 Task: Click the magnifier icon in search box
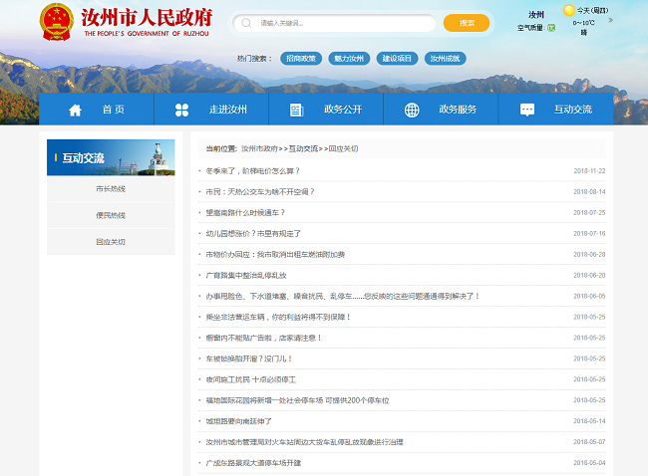245,22
